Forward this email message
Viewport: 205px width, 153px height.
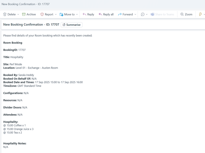click(125, 14)
